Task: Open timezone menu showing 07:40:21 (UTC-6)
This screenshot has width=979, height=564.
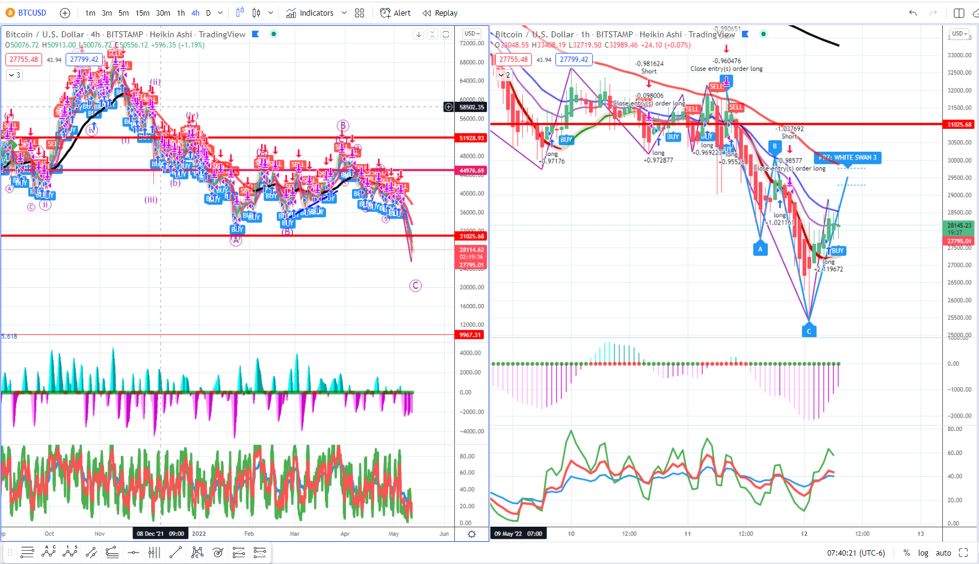Action: [x=856, y=553]
